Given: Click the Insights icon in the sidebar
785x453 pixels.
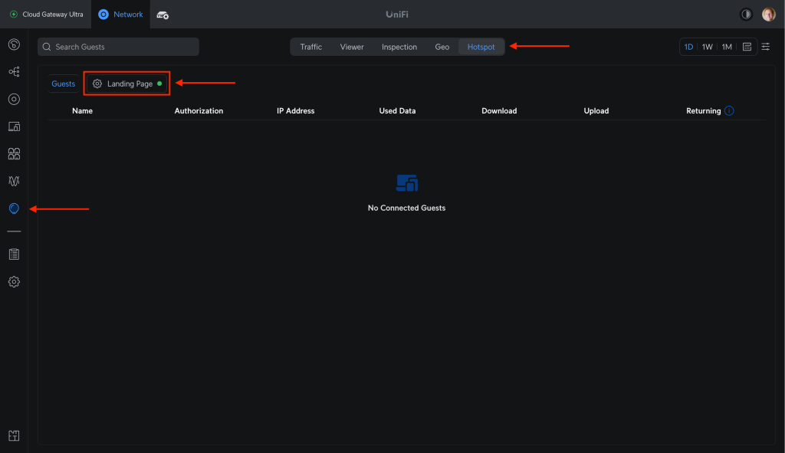Looking at the screenshot, I should click(x=14, y=208).
